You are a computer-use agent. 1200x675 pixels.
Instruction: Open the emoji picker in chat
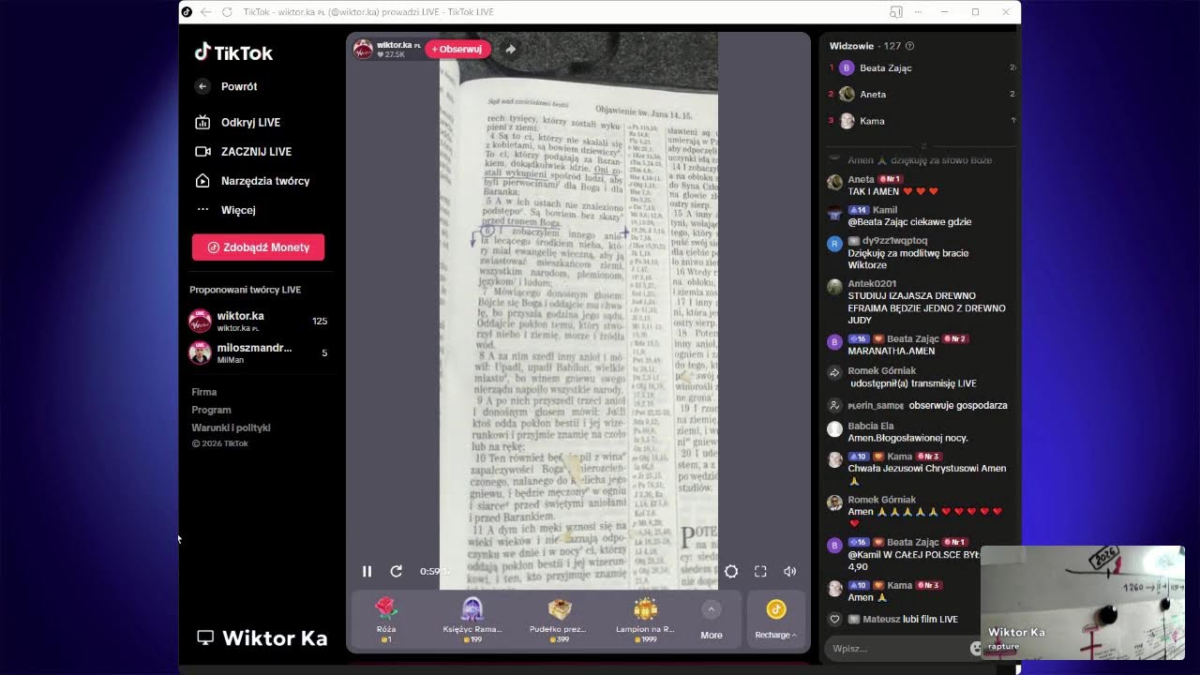975,648
